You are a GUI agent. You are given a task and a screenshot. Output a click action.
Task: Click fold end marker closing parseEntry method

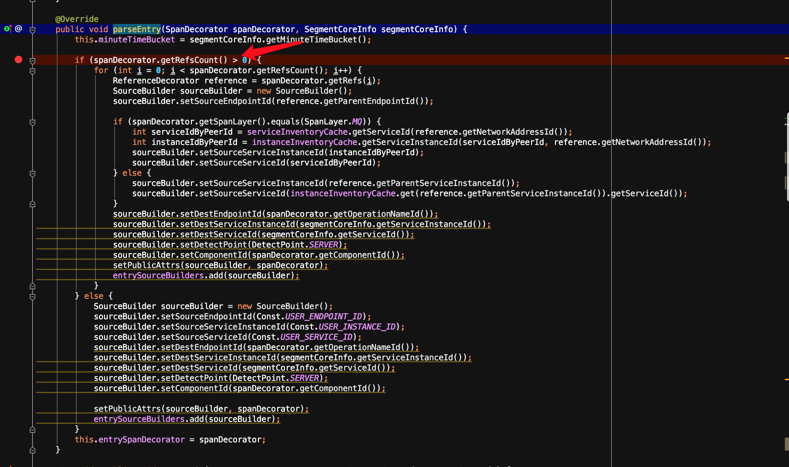tap(33, 450)
